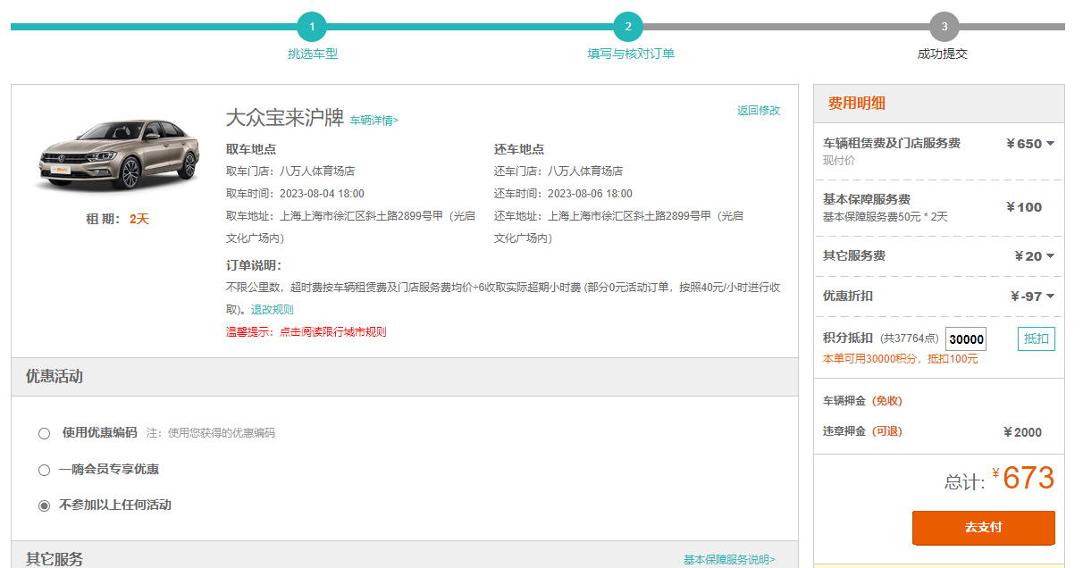The image size is (1083, 568).
Task: Click the 抵扣 points deduction button
Action: point(1037,338)
